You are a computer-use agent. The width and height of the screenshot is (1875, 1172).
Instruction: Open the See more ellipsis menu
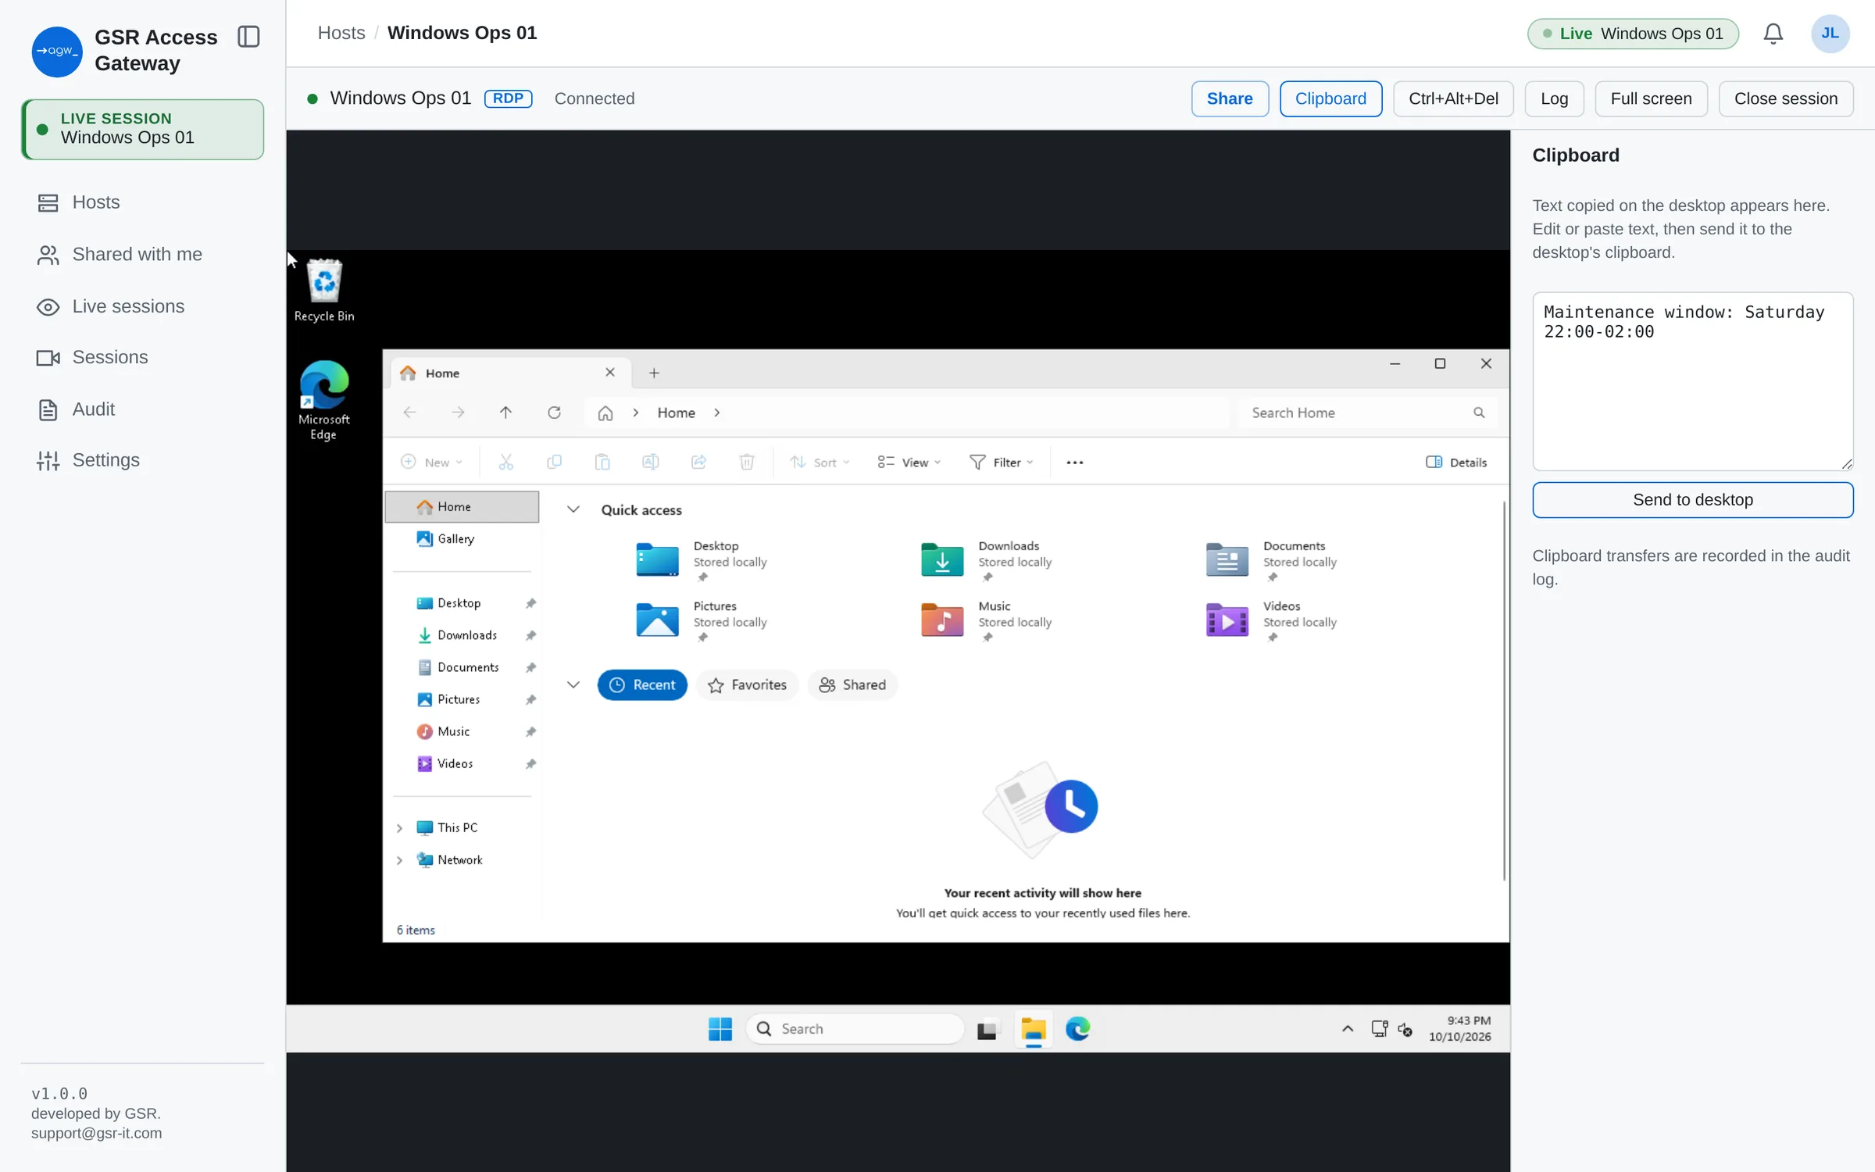point(1075,463)
